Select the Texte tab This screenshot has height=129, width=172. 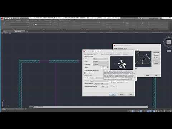coord(99,54)
